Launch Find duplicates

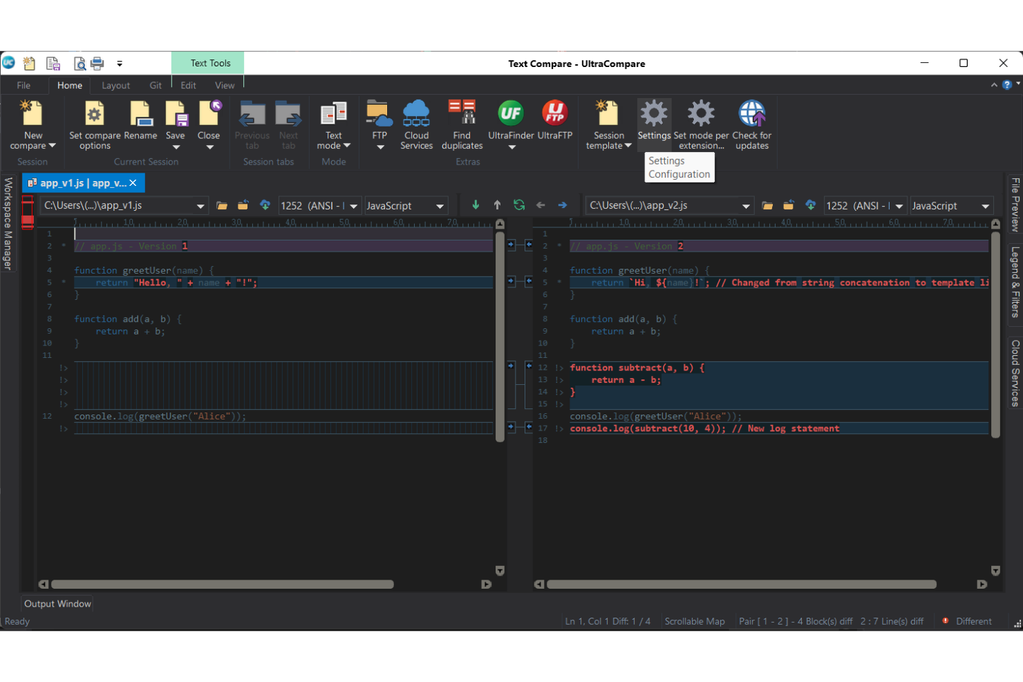(462, 125)
